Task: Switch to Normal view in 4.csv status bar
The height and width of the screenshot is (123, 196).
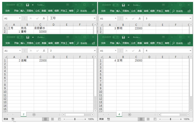Action: click(141, 119)
